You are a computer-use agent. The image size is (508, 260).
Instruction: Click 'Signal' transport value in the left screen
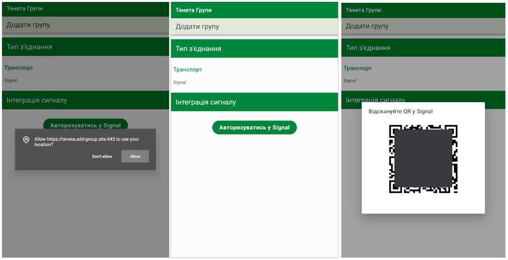11,80
